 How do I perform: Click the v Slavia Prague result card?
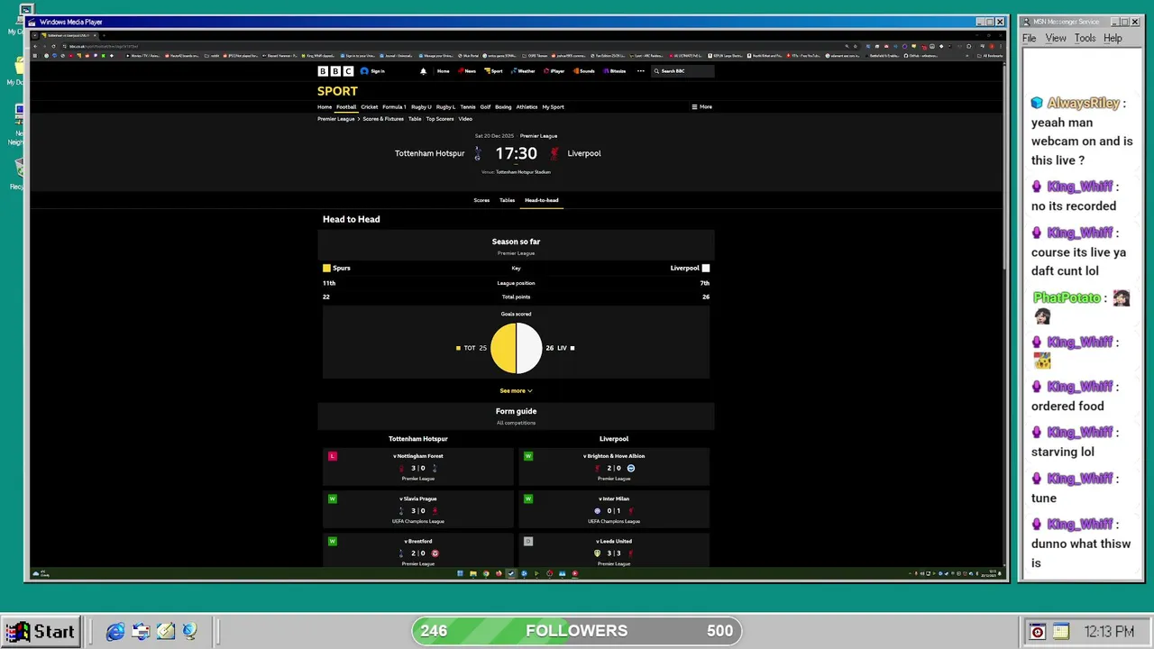pos(418,509)
